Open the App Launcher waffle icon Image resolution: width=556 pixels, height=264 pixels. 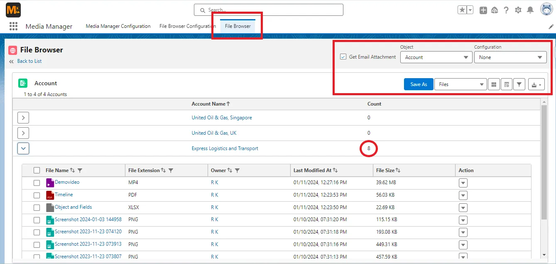(13, 26)
